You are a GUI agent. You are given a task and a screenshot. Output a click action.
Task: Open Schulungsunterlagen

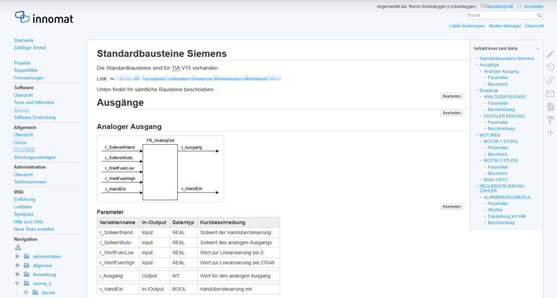point(35,157)
